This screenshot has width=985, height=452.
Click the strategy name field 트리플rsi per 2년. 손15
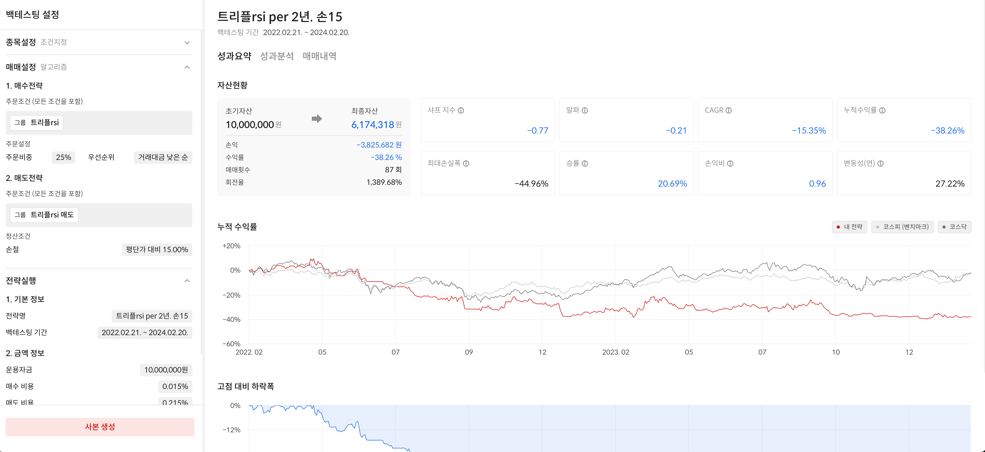tap(152, 316)
